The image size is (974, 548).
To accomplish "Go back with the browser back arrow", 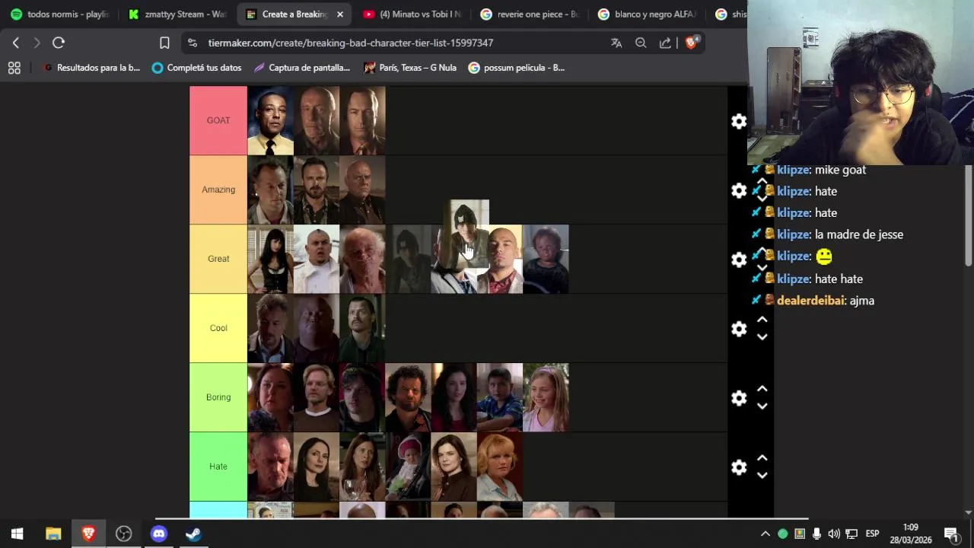I will coord(16,43).
